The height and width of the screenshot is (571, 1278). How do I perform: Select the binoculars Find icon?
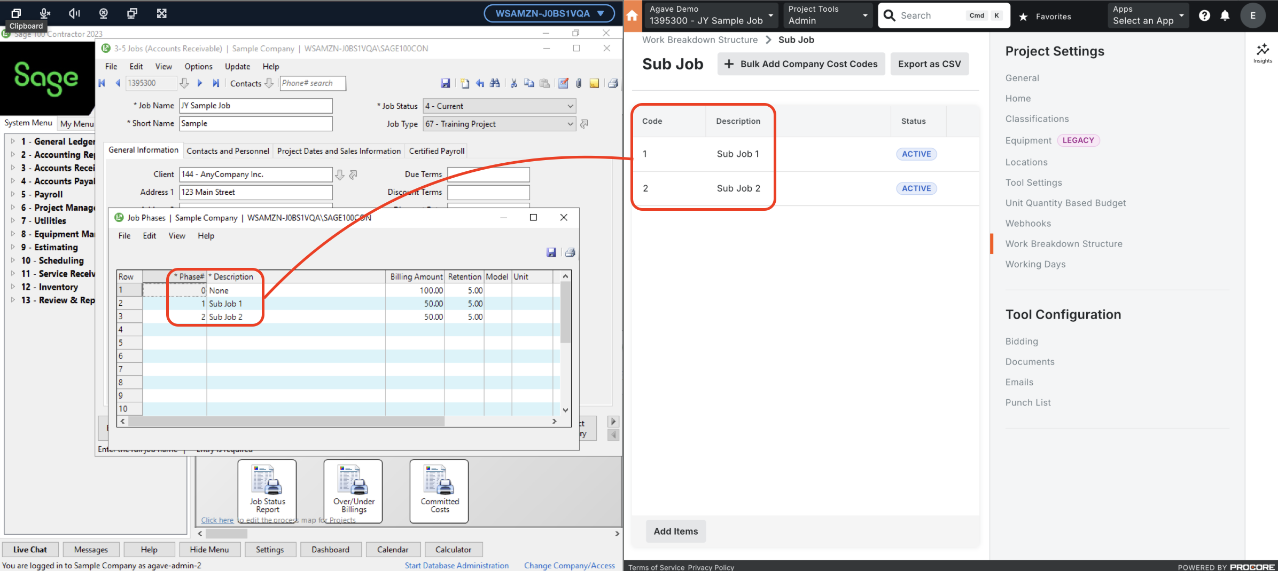pos(495,83)
